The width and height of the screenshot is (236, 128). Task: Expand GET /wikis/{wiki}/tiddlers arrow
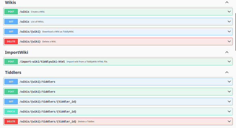pos(229,81)
